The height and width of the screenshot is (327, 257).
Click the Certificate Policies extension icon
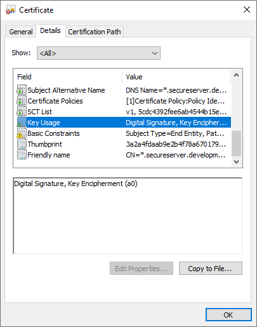[x=22, y=101]
